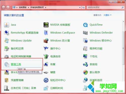This screenshot has width=126, height=94.
Task: Open the 家长控制 parental controls icon
Action: (x=7, y=73)
